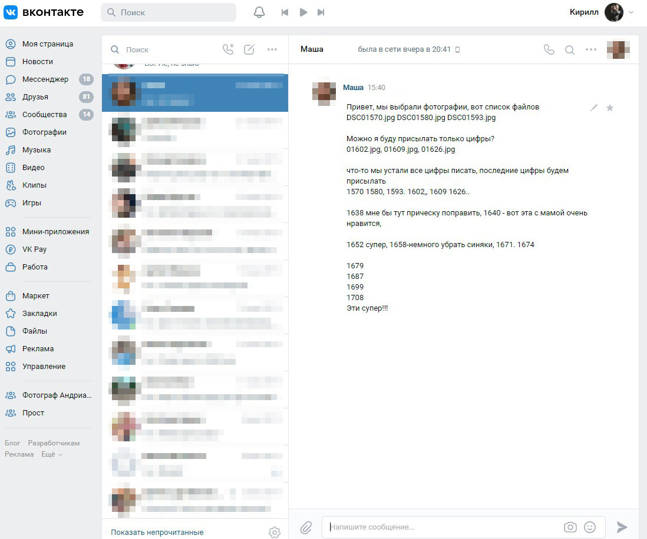Open the emoji picker in message box
Image resolution: width=647 pixels, height=539 pixels.
click(590, 527)
